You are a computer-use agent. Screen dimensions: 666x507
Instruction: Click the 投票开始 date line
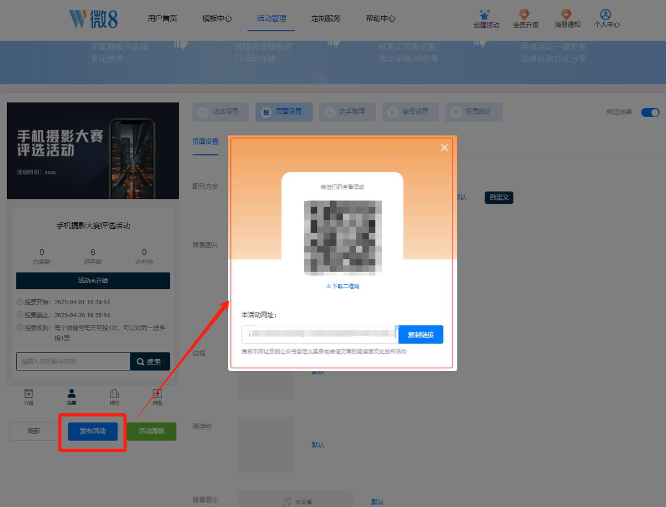tap(63, 303)
